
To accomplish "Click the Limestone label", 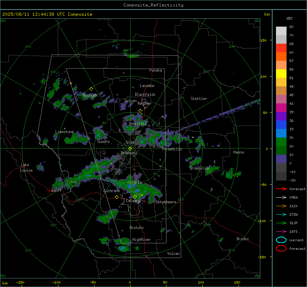I will [64, 132].
